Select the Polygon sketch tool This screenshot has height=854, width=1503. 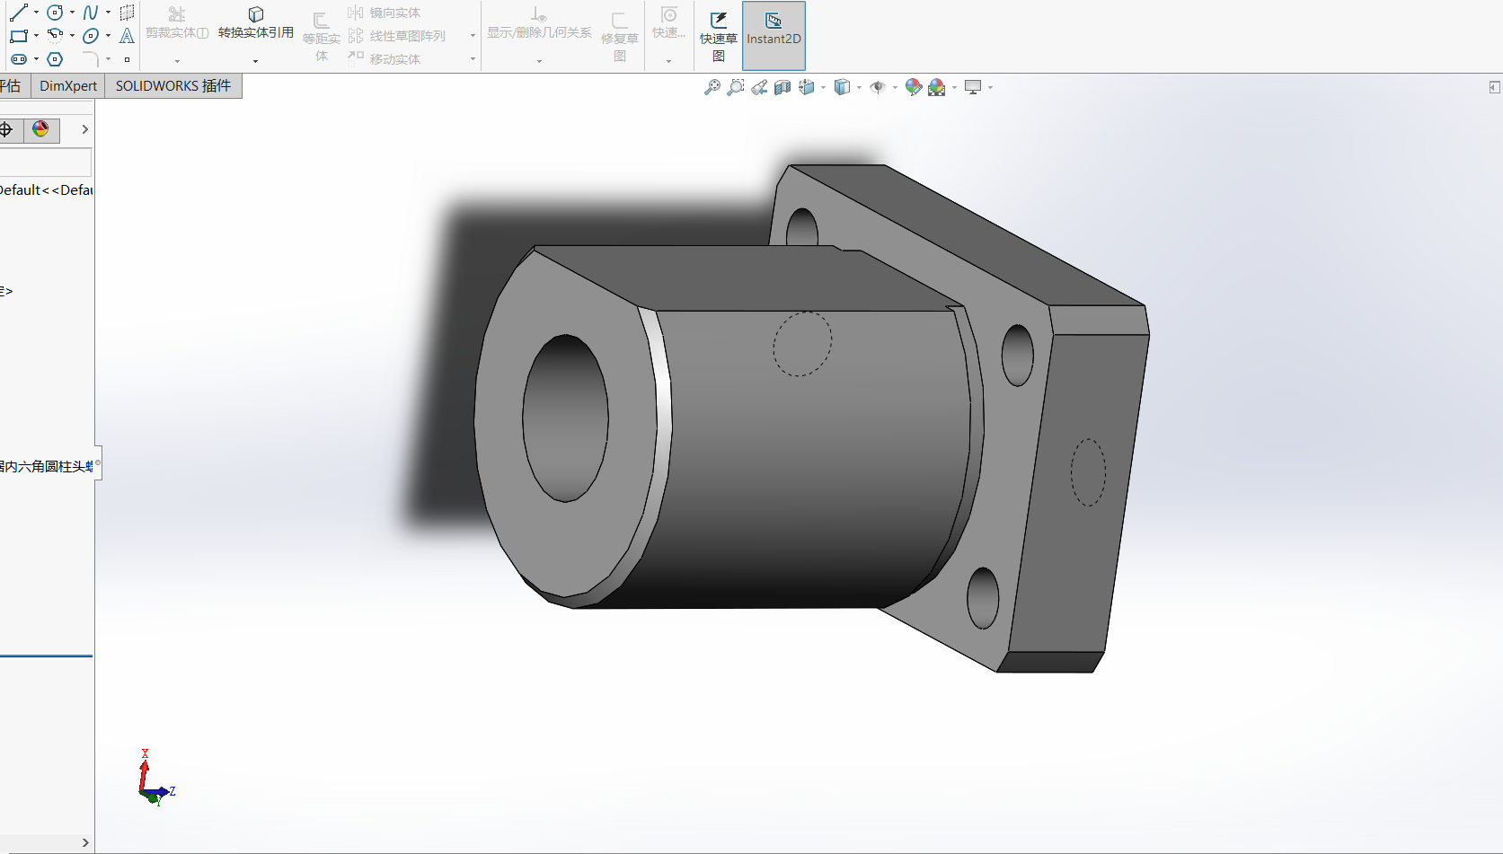pos(55,59)
